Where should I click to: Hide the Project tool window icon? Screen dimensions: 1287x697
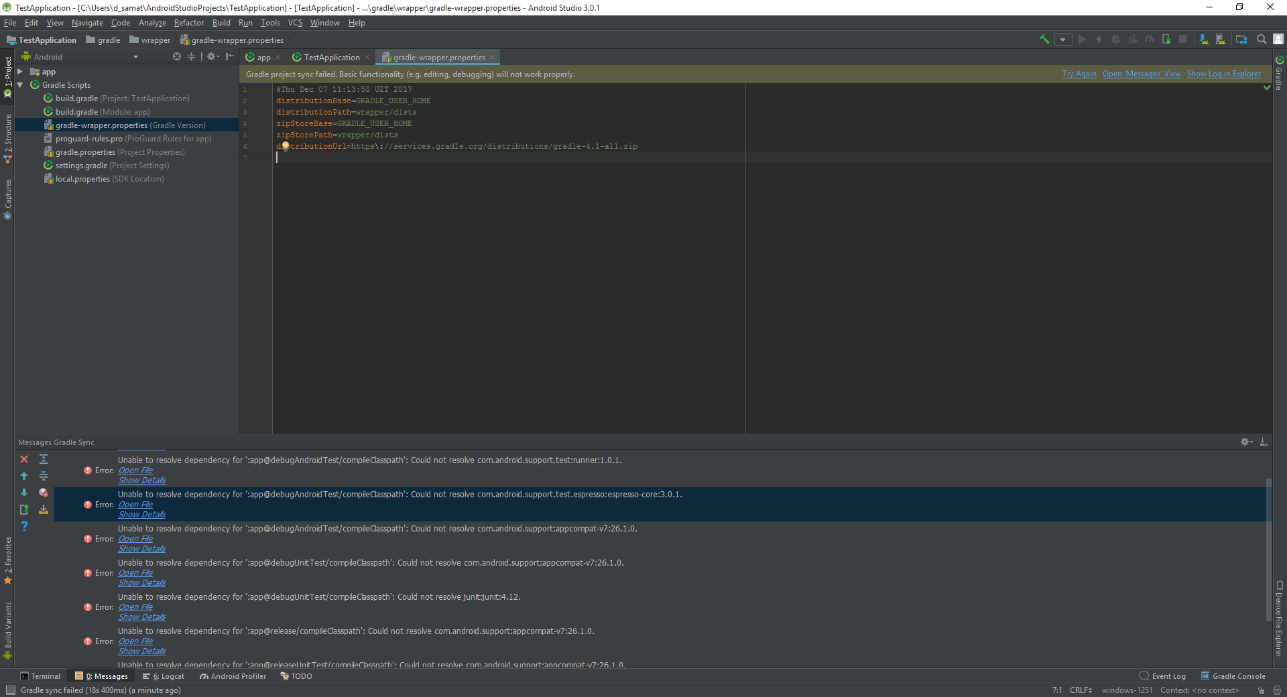point(230,57)
